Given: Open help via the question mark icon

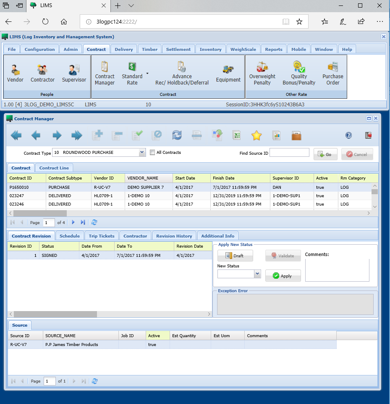Looking at the screenshot, I should click(348, 135).
